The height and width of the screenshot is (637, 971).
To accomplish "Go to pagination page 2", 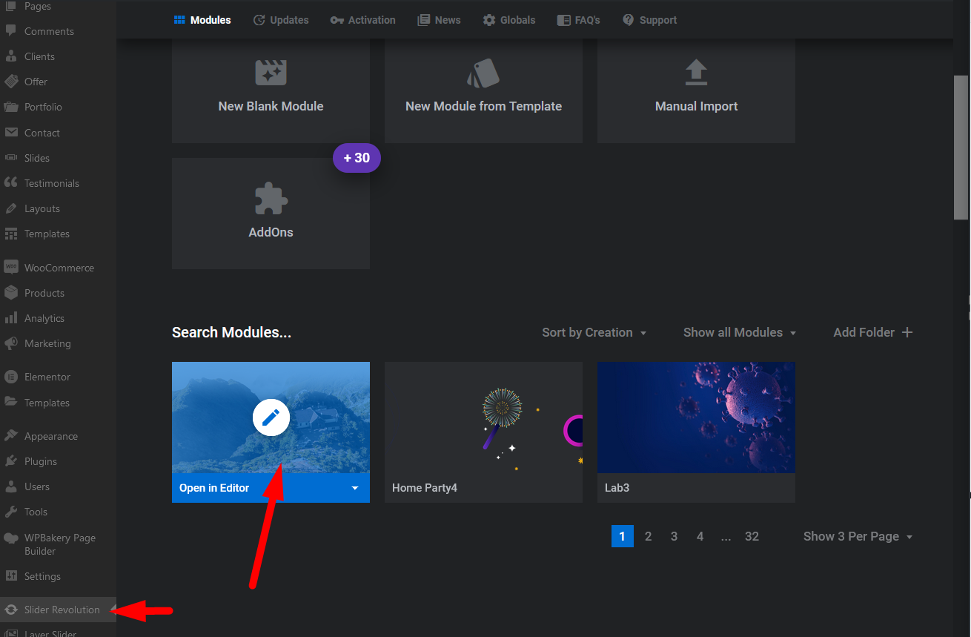I will click(x=648, y=536).
